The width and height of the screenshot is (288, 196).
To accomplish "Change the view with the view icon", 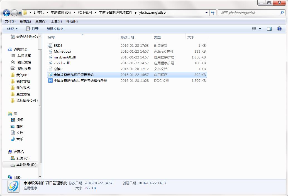I will coord(254,29).
